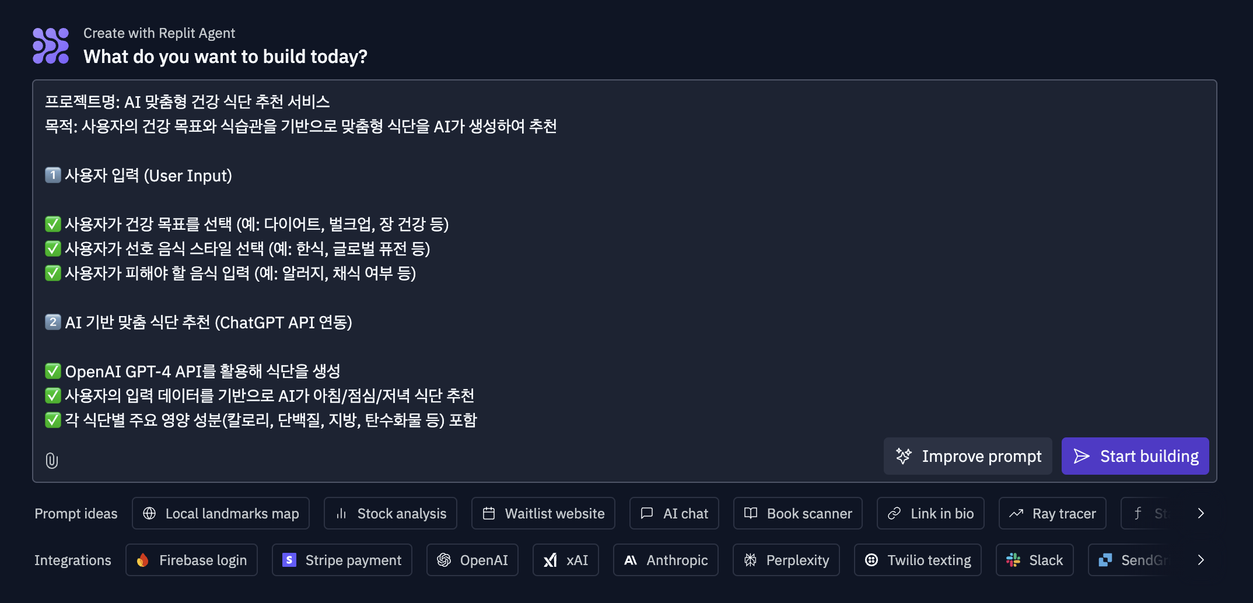Image resolution: width=1253 pixels, height=603 pixels.
Task: Select the Book scanner prompt idea
Action: pyautogui.click(x=798, y=513)
